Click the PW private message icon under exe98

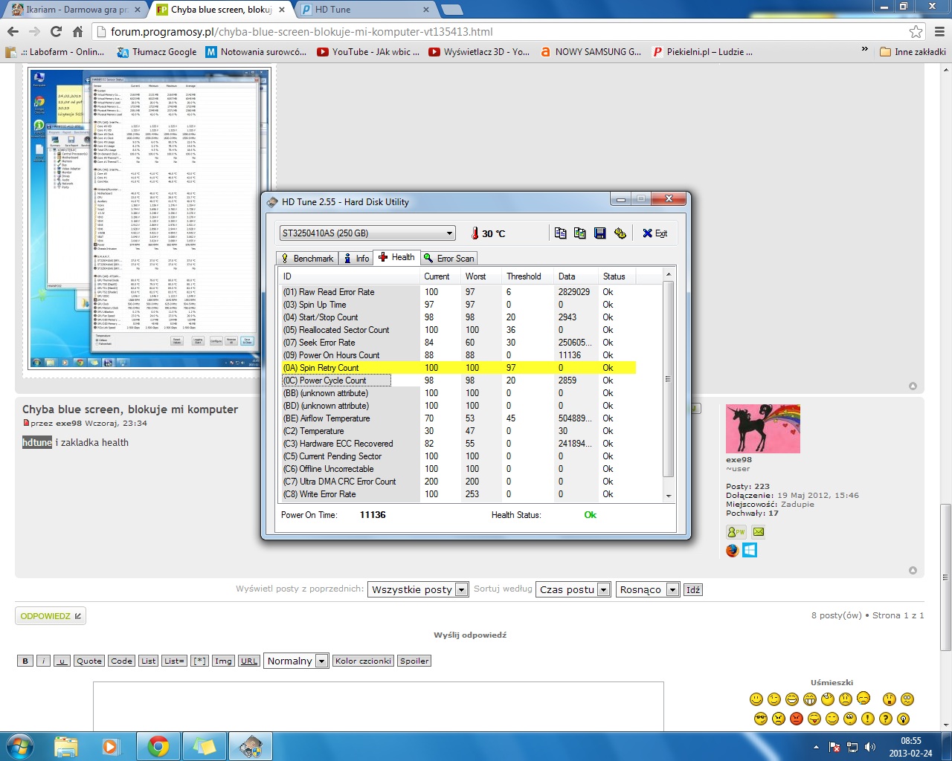coord(736,532)
